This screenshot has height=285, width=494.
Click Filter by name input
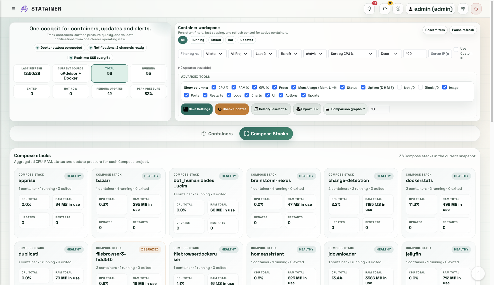click(x=190, y=54)
